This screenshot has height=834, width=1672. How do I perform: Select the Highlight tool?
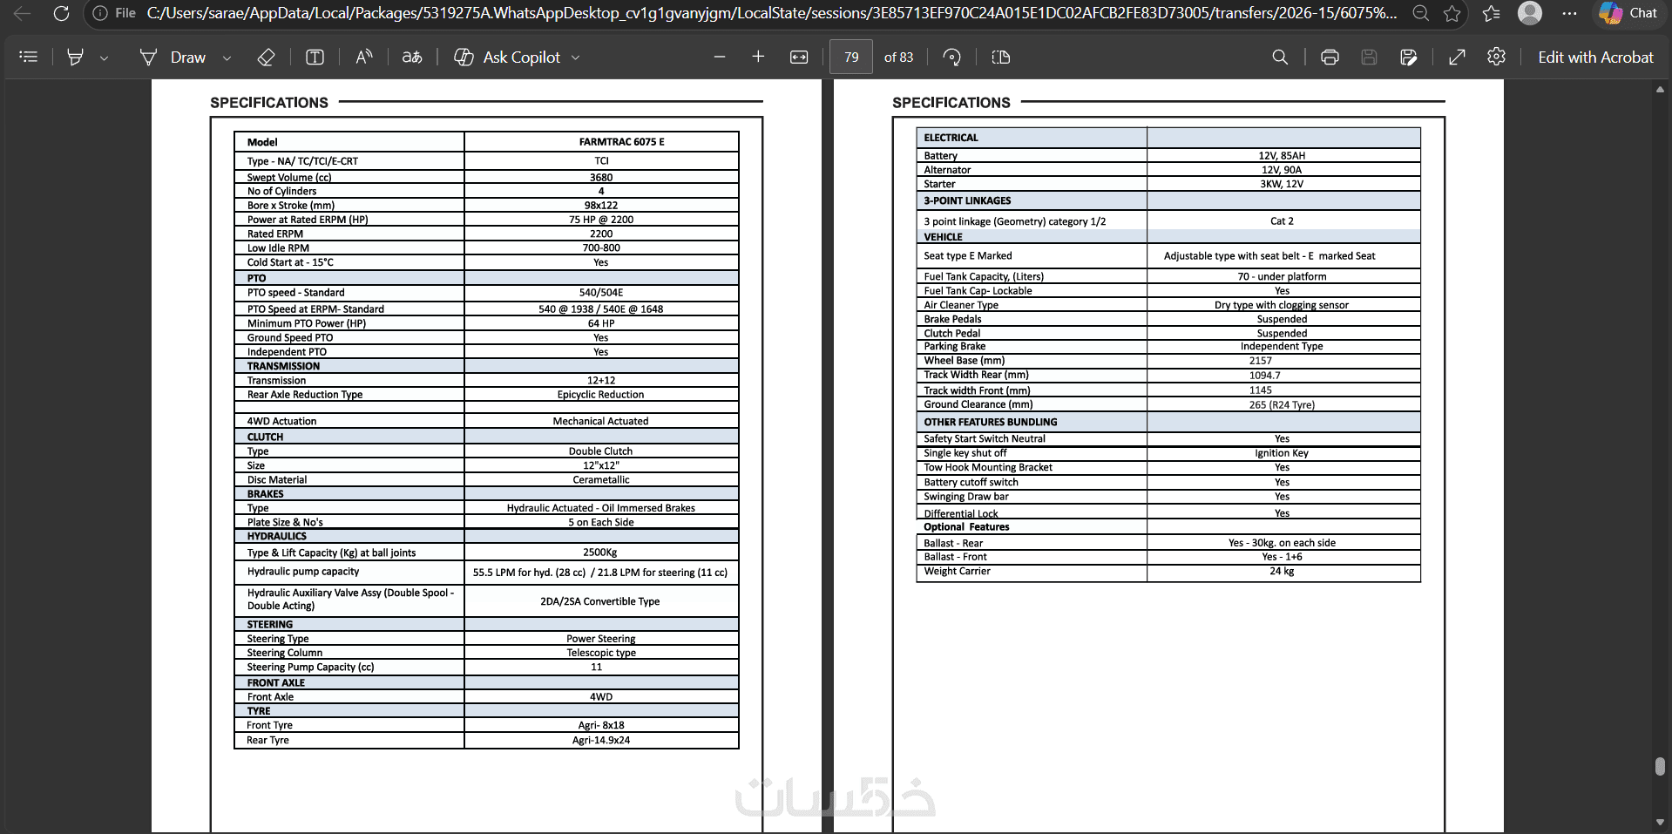pos(76,57)
